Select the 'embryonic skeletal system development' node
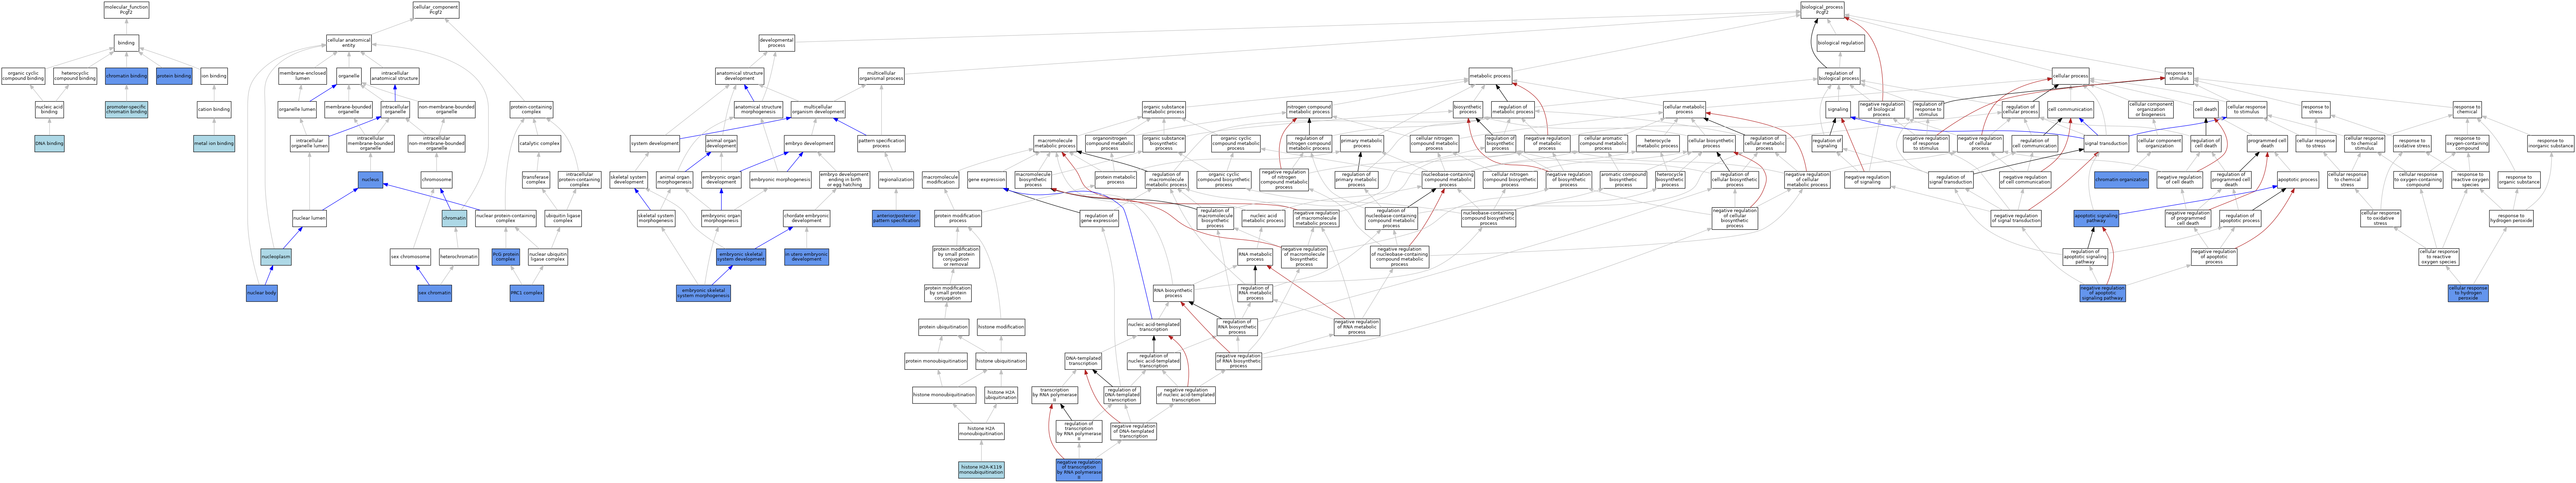This screenshot has height=483, width=2576. coord(741,257)
